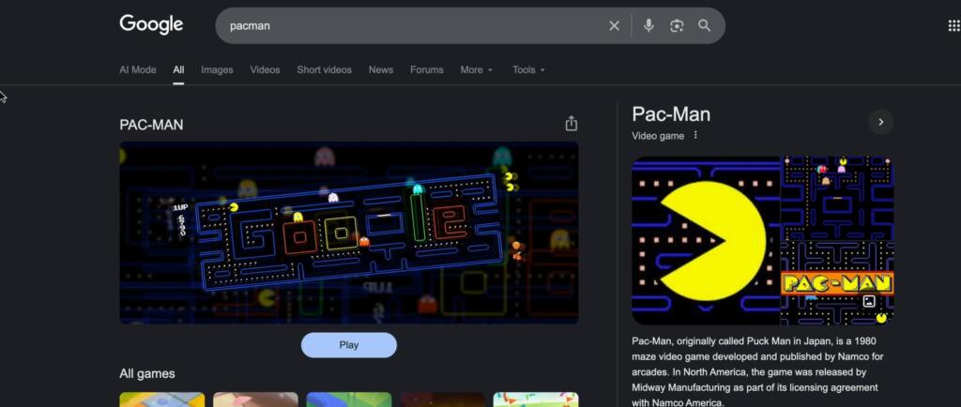Share the PAC-MAN game
Screen dimensions: 961x407
click(x=571, y=124)
